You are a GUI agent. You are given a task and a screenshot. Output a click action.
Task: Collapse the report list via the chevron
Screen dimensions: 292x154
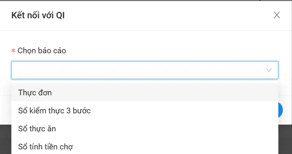point(269,70)
